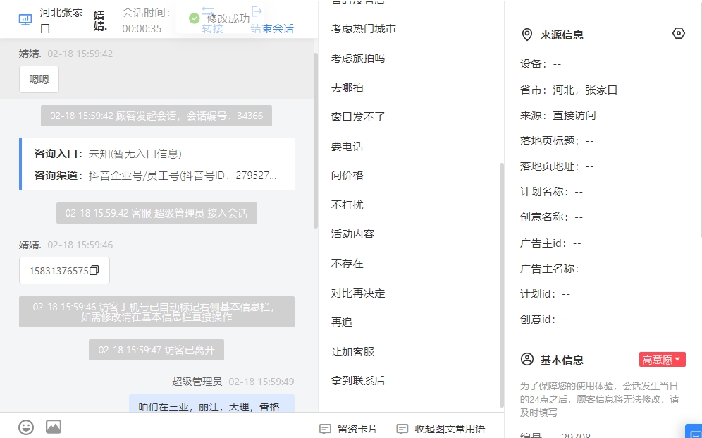Pick the 让加客服 quick reply

click(352, 352)
